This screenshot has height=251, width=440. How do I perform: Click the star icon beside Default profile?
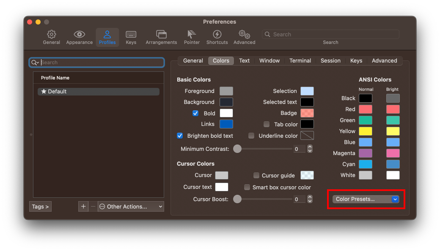(44, 91)
